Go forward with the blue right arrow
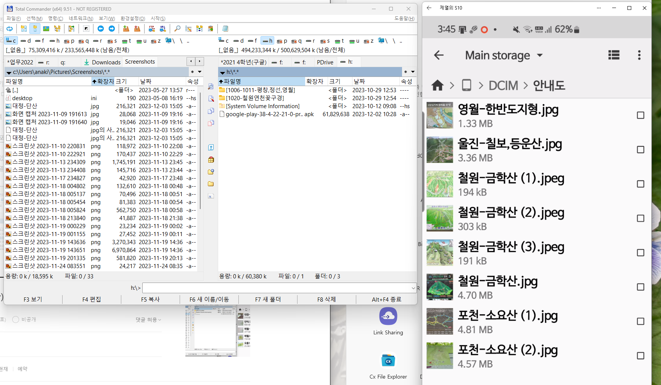 (112, 29)
